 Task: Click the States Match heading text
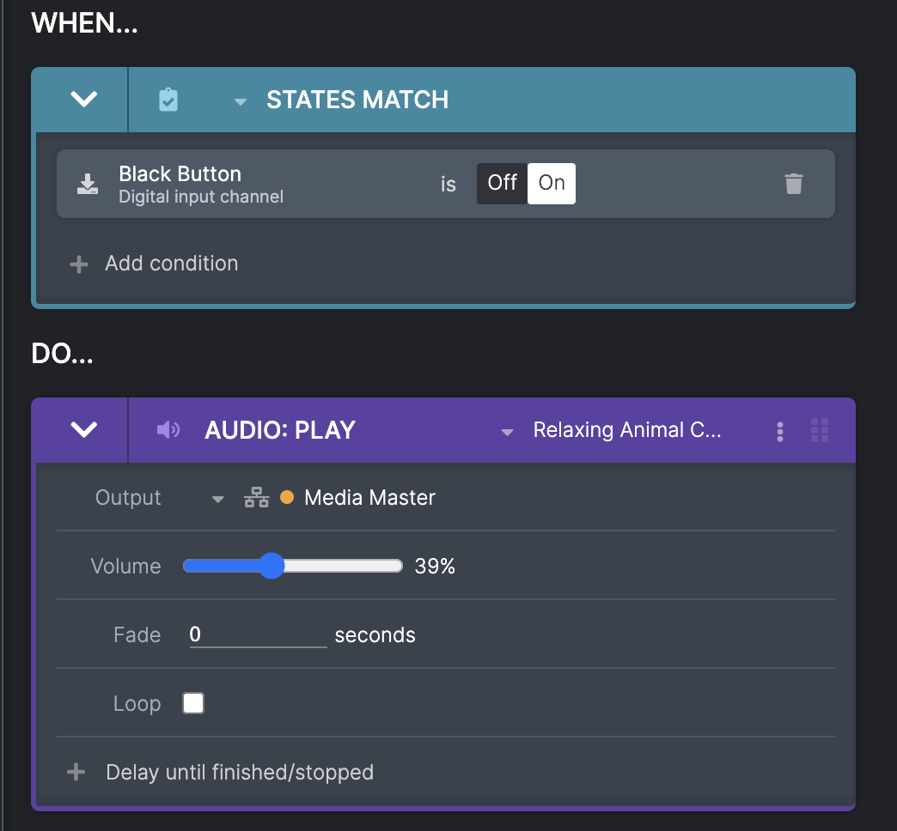[x=357, y=100]
